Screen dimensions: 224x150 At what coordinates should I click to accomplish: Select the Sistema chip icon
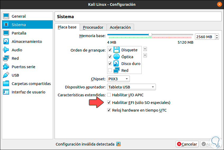pyautogui.click(x=6, y=24)
